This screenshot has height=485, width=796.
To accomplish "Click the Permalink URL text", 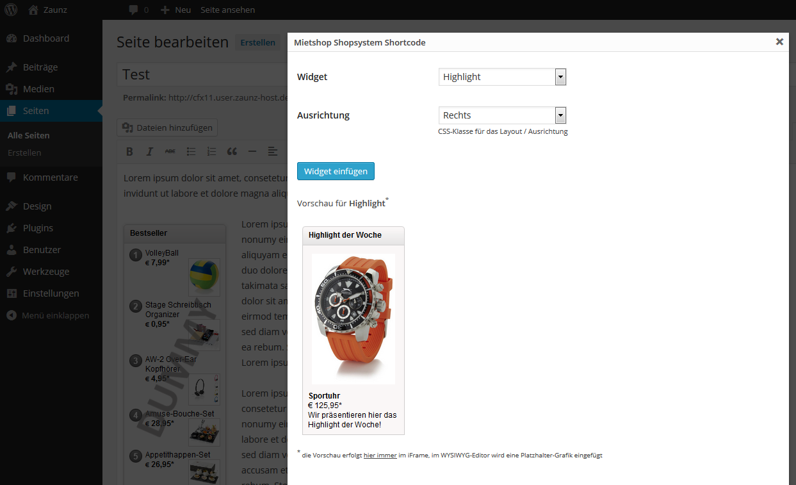I will click(x=228, y=98).
